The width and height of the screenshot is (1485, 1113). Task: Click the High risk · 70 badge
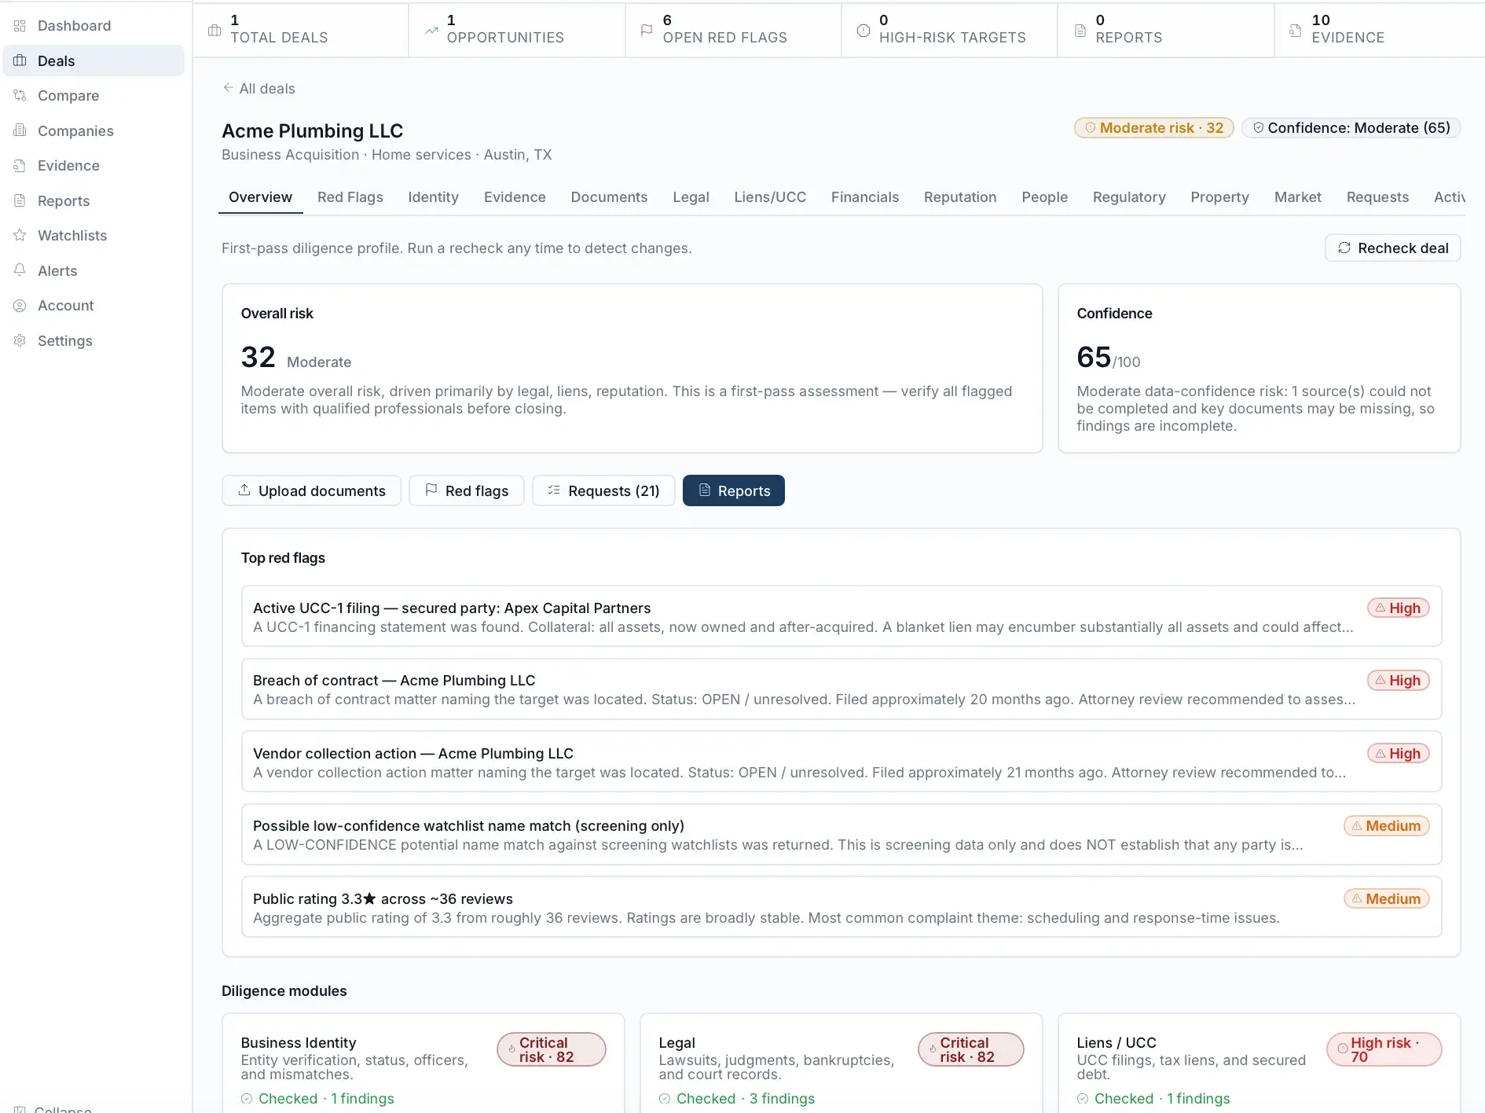click(1384, 1049)
